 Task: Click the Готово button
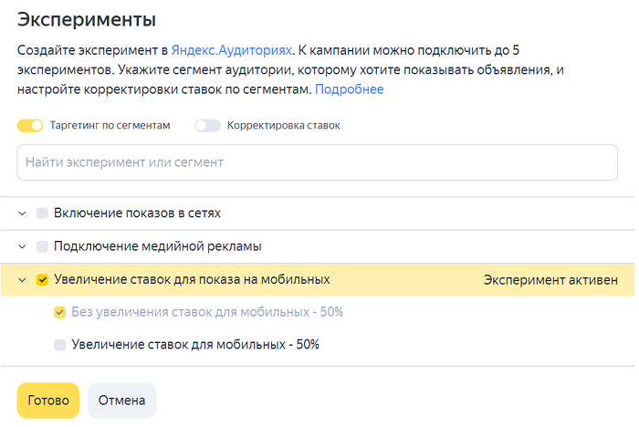point(48,401)
